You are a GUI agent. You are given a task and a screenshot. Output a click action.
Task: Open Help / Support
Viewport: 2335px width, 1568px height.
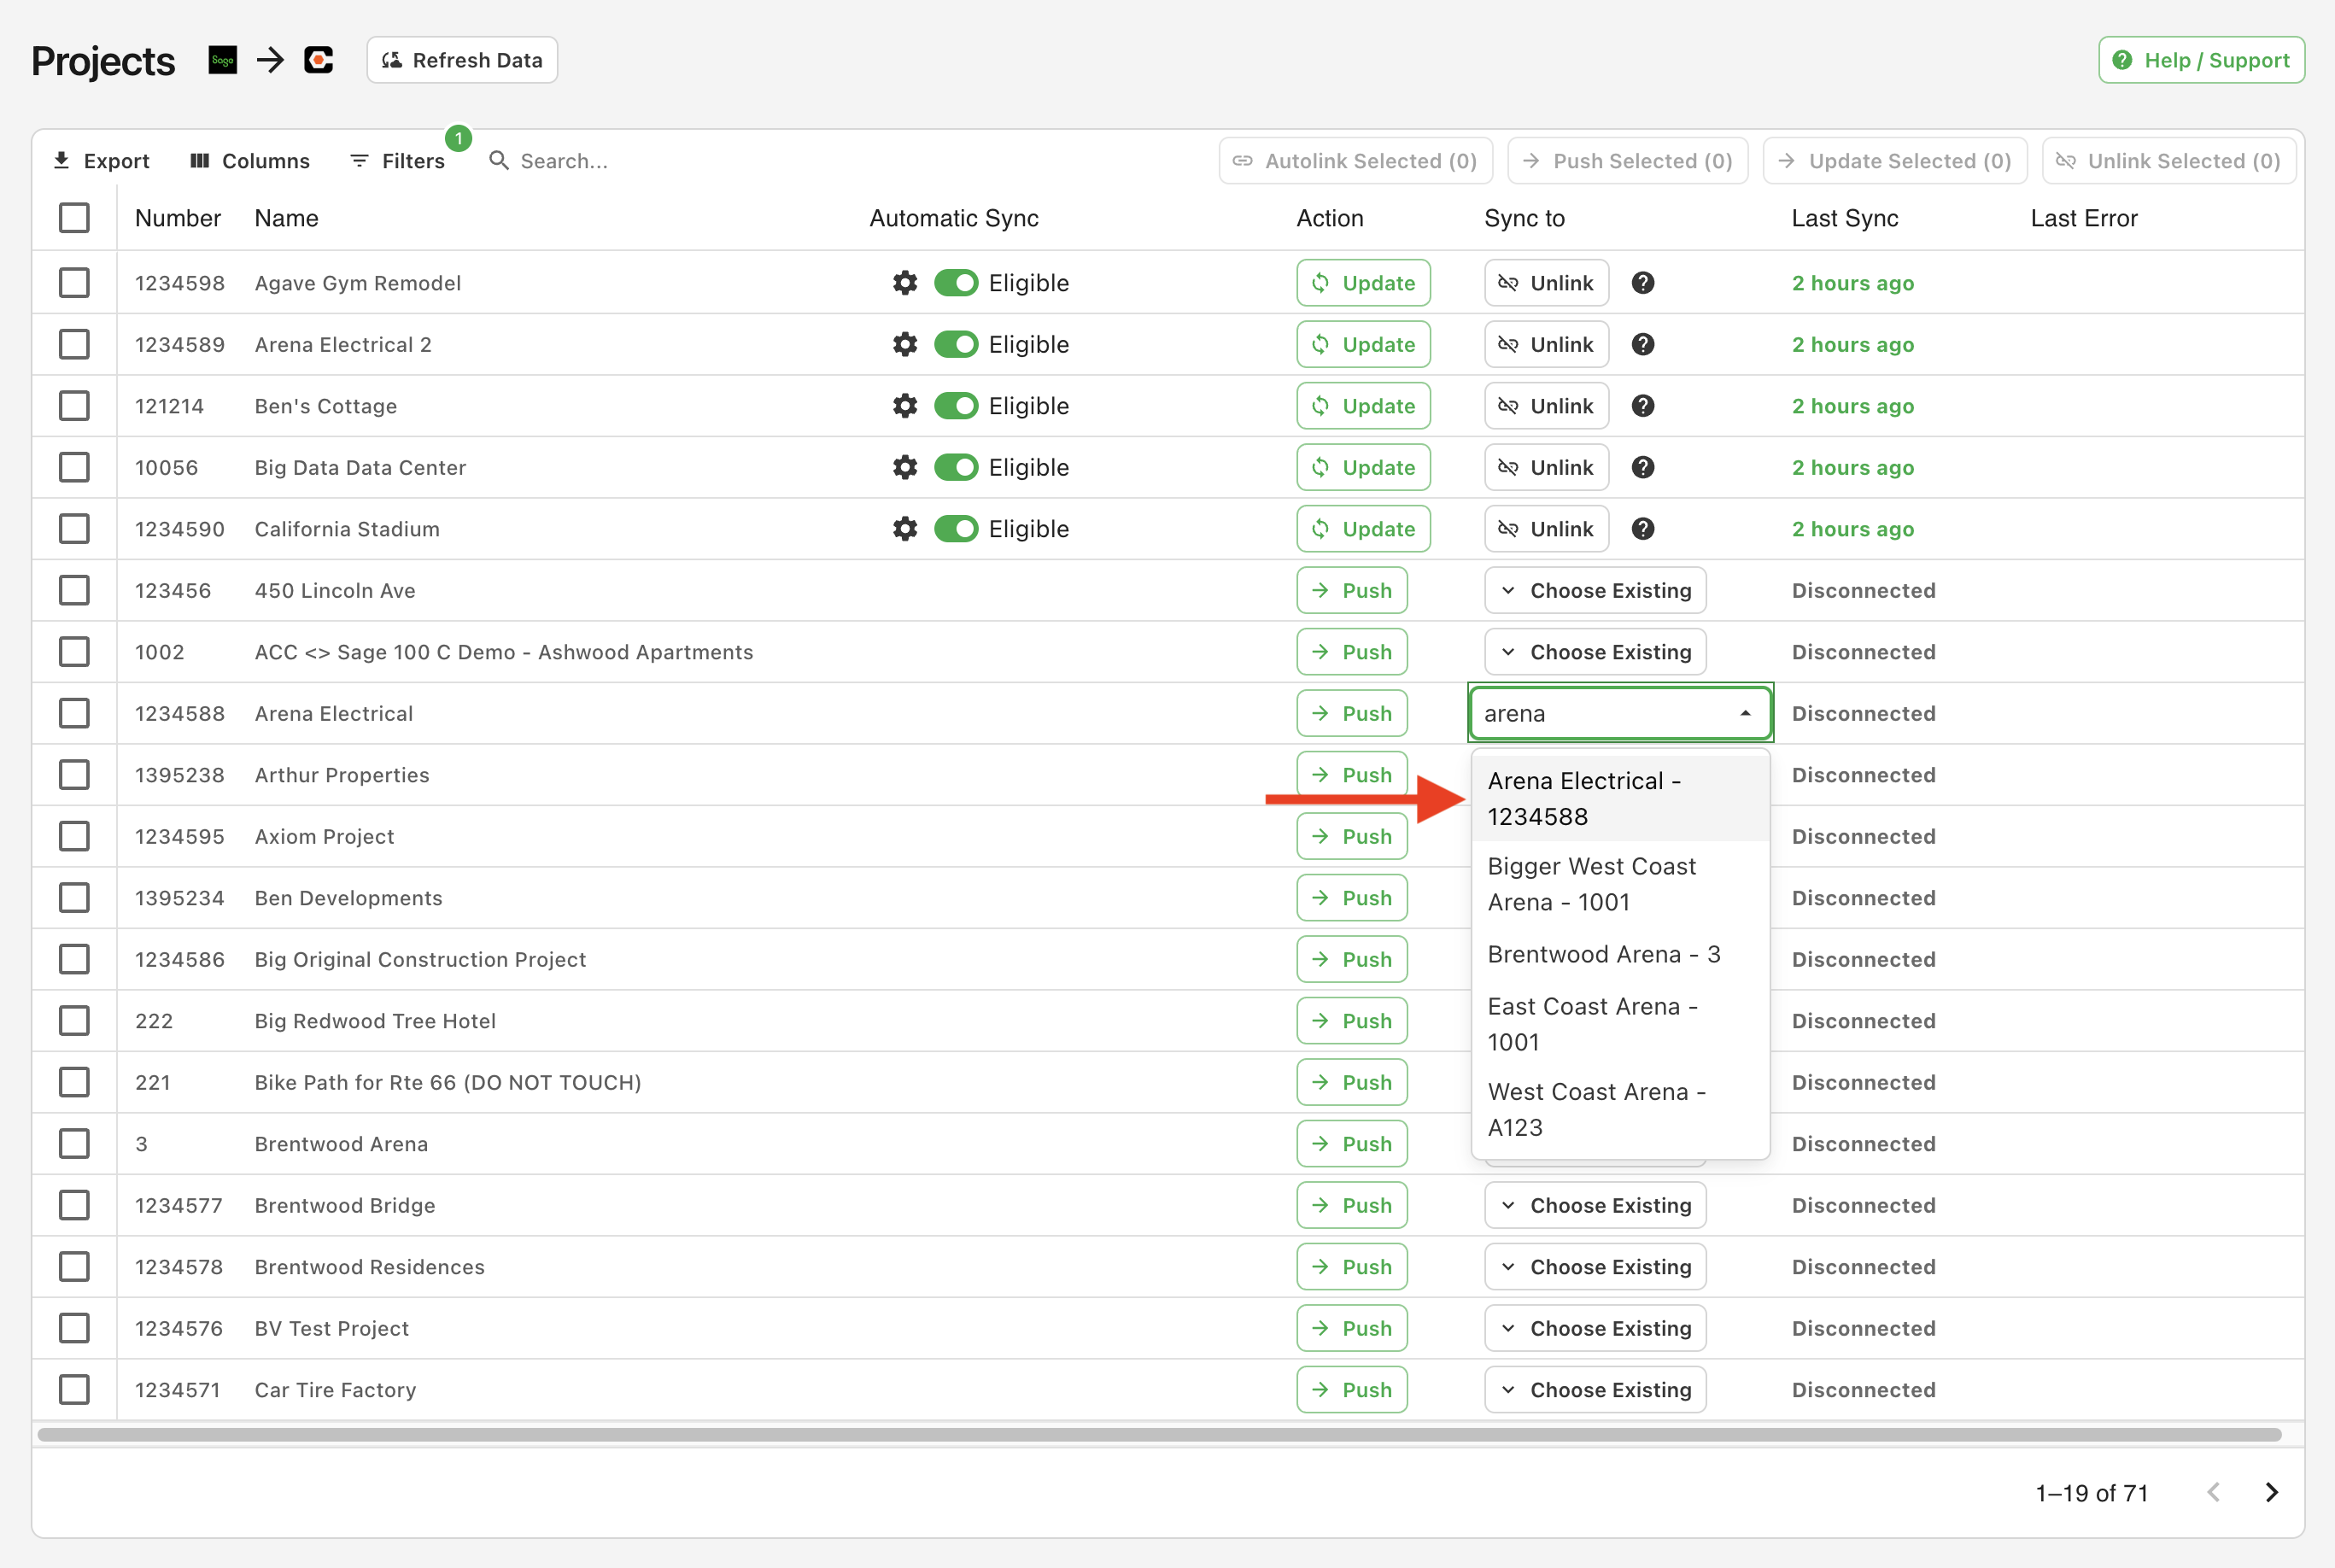tap(2201, 60)
